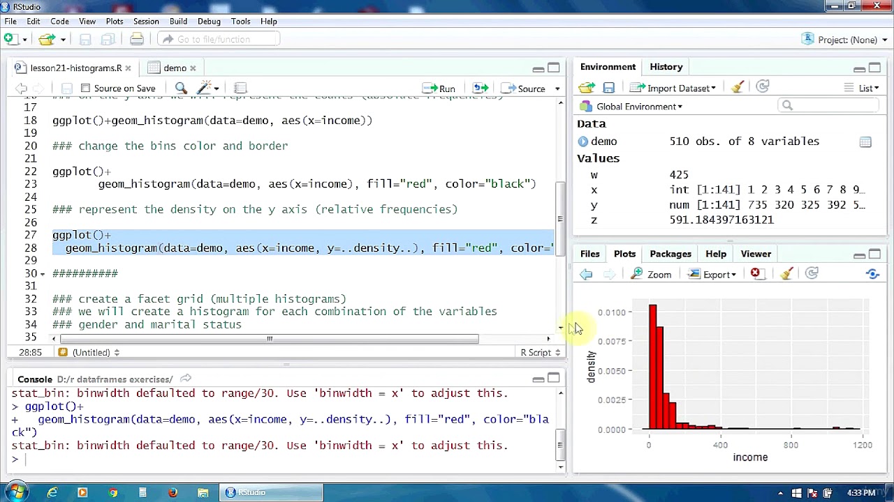The image size is (894, 502).
Task: Click the editor back navigation arrow
Action: point(21,88)
